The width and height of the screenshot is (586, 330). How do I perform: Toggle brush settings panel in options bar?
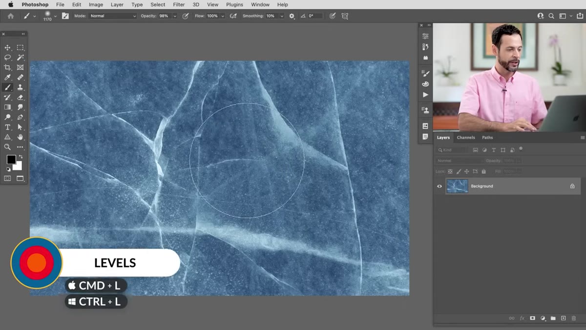[65, 16]
